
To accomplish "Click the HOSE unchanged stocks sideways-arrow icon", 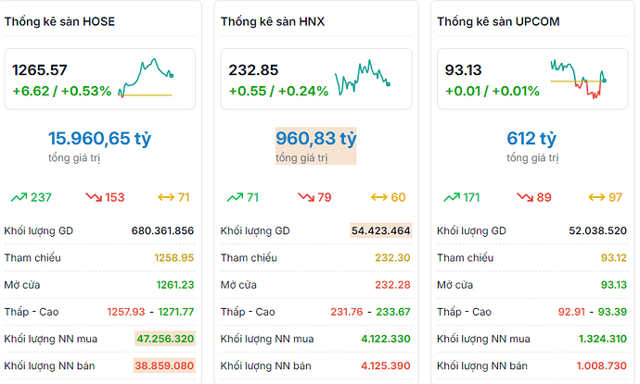I will (x=167, y=197).
